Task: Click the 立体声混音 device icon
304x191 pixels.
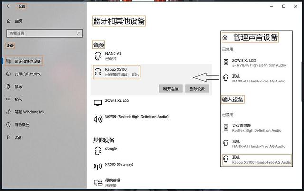Action: [x=226, y=127]
